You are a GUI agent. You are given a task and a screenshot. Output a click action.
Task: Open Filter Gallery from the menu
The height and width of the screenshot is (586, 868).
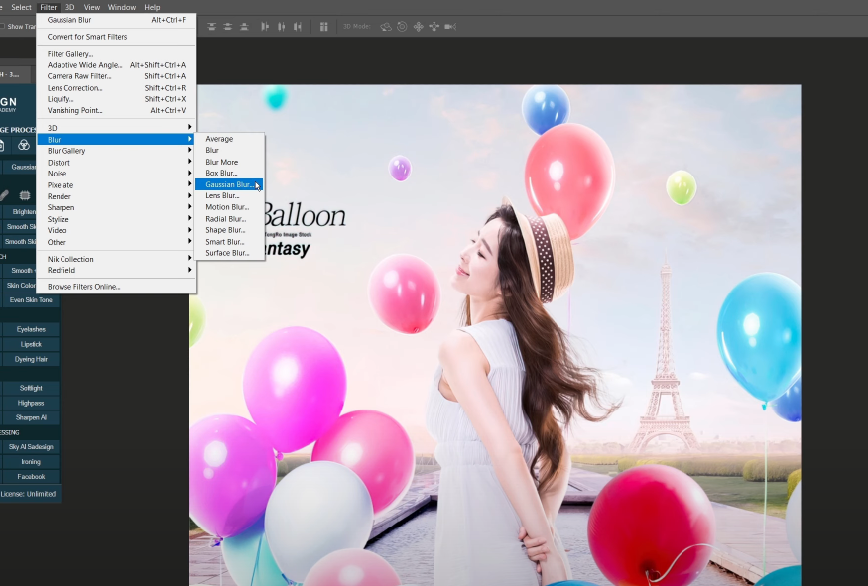[70, 54]
